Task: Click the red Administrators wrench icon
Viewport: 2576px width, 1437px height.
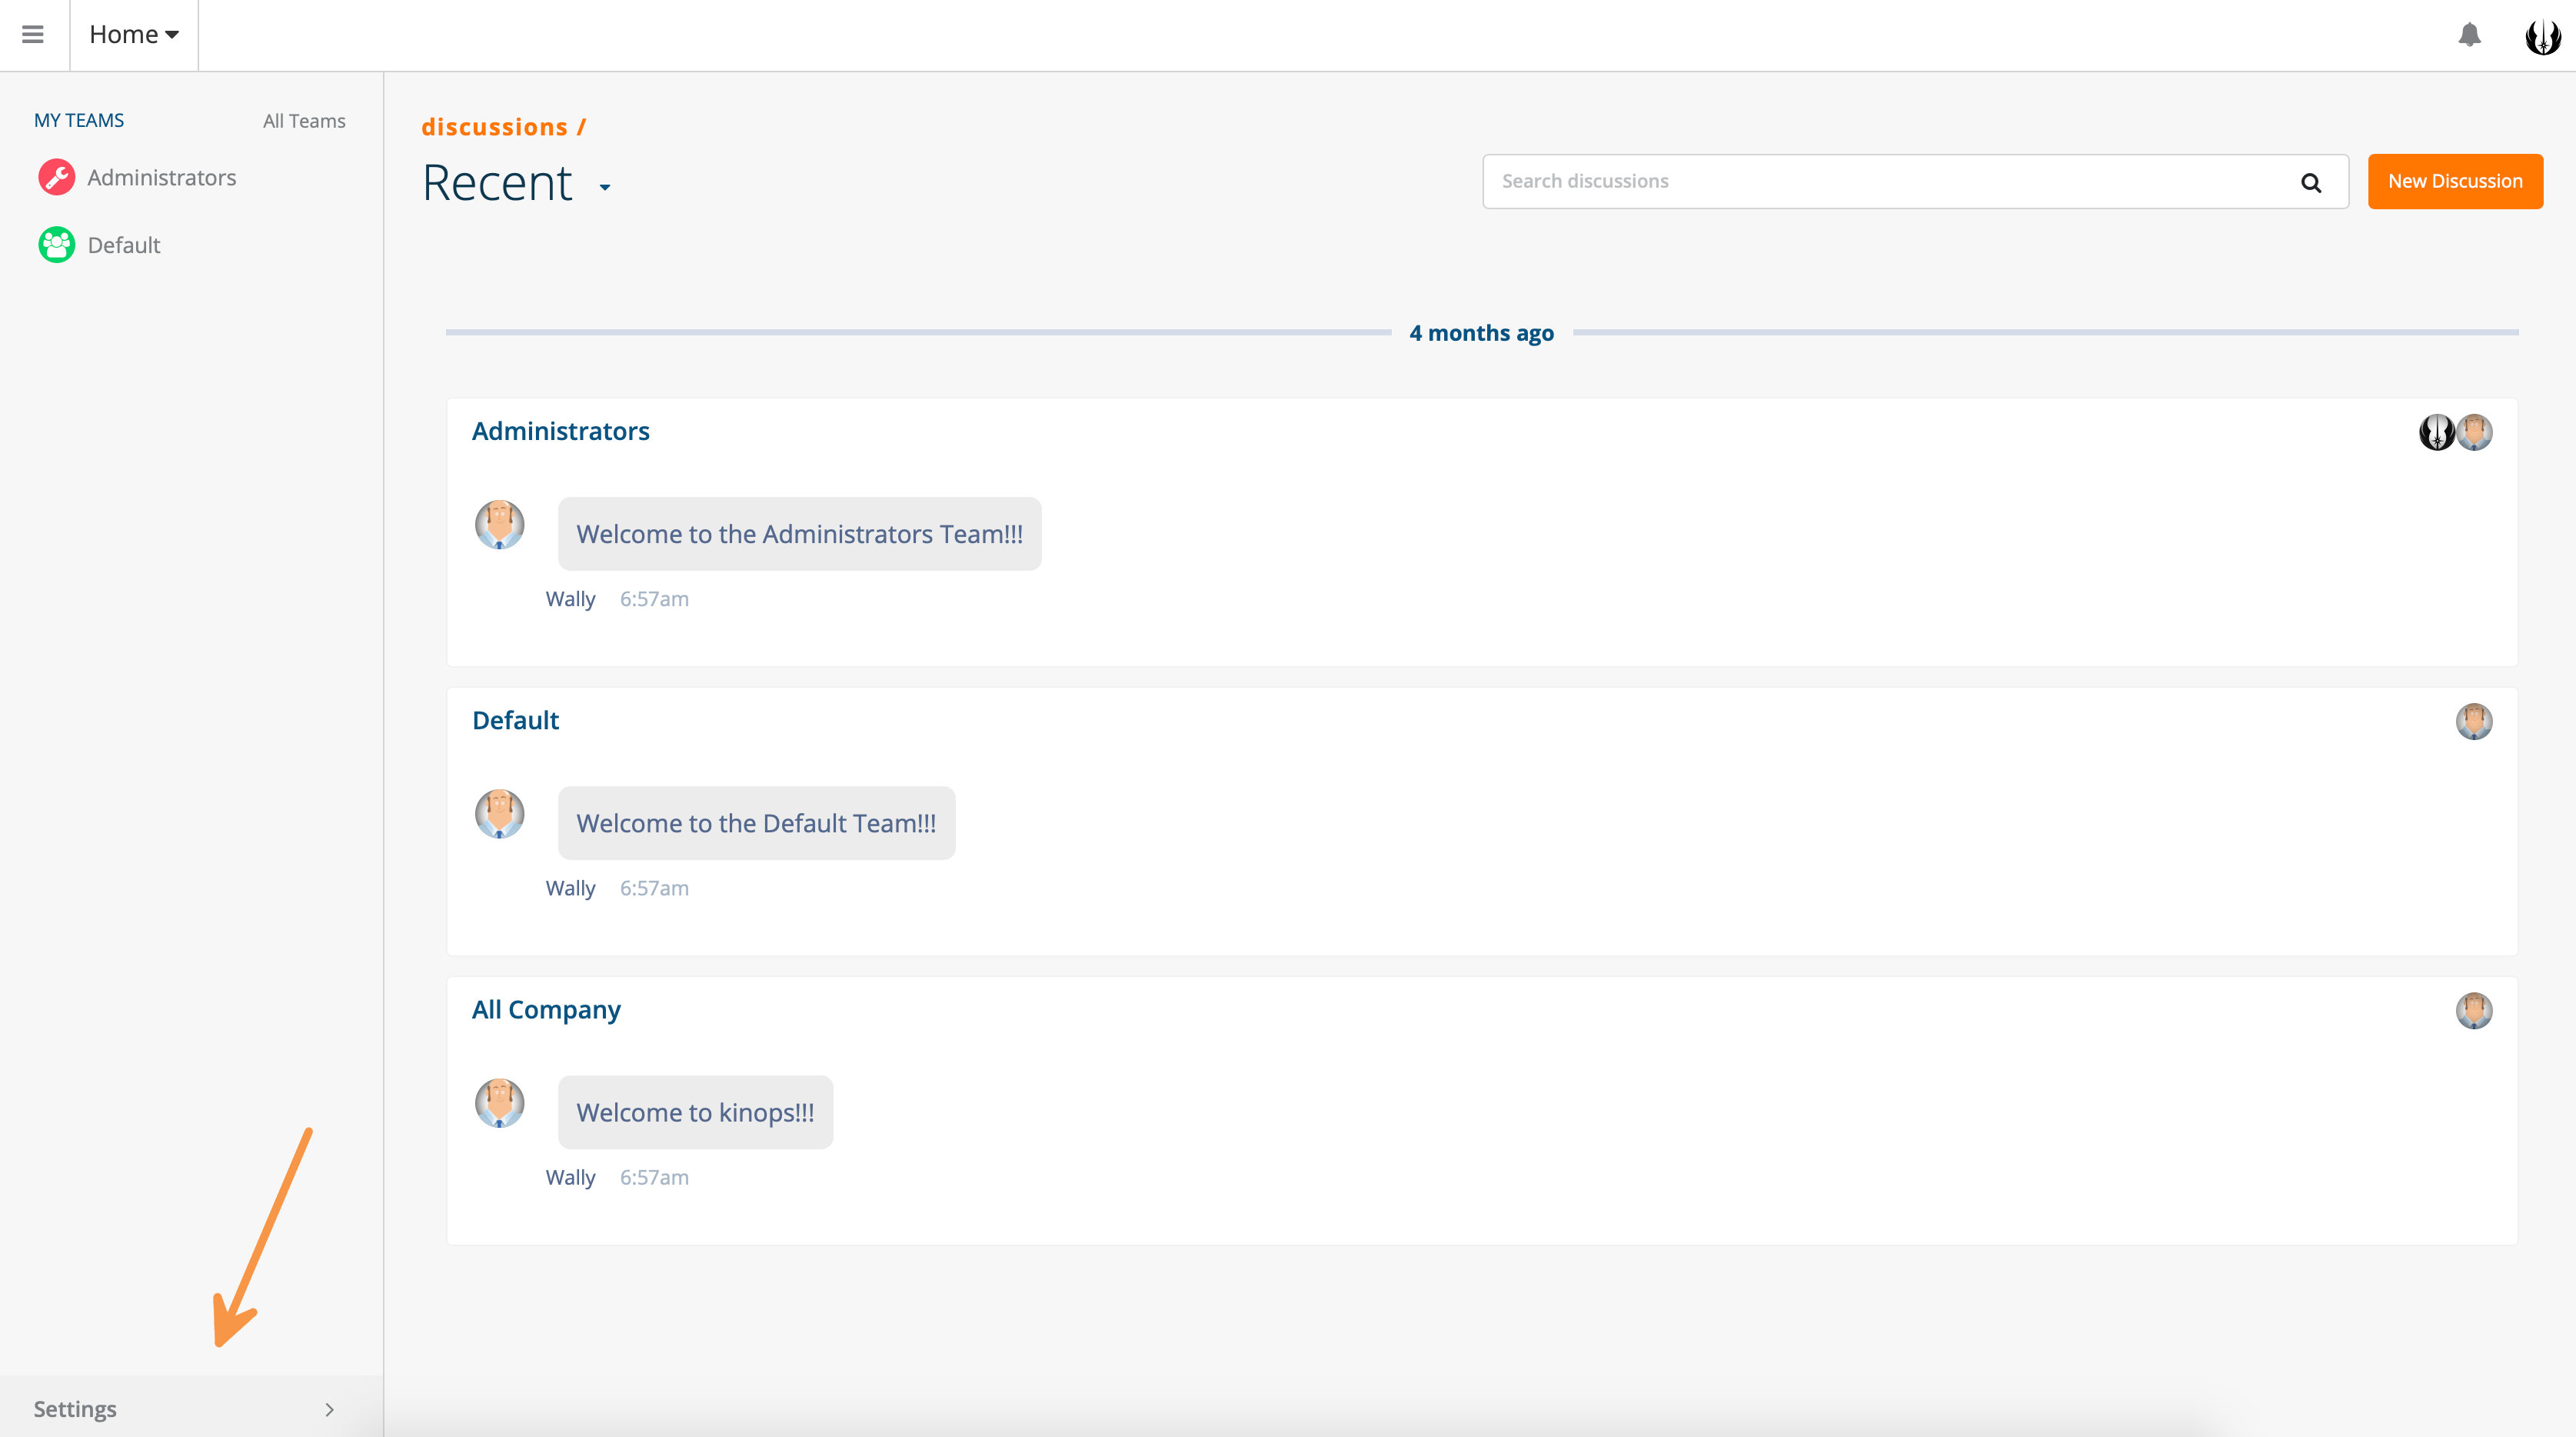Action: [57, 177]
